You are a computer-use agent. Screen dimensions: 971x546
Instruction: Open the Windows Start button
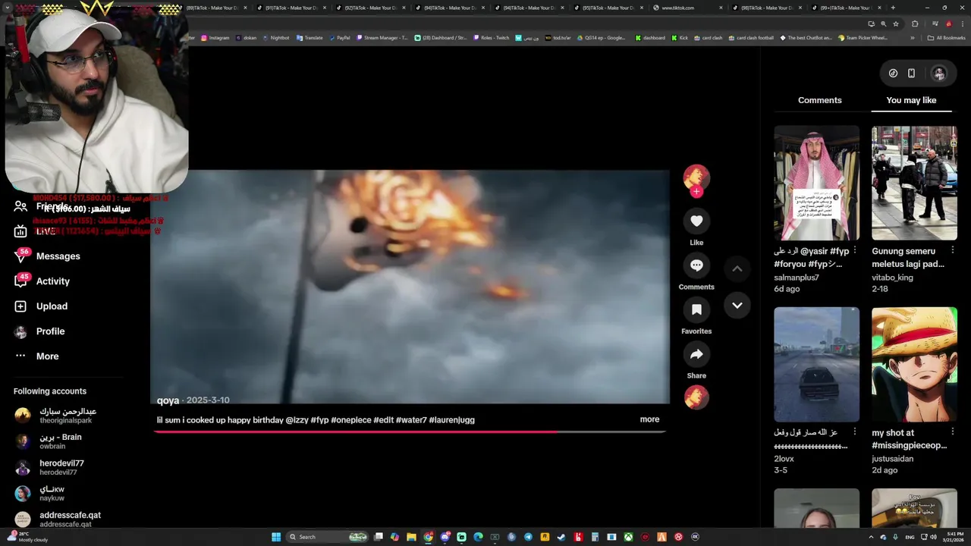276,537
